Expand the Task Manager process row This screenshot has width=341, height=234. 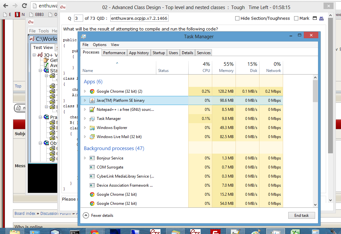(x=85, y=119)
